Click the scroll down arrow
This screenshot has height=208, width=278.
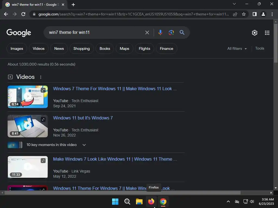tap(276, 188)
